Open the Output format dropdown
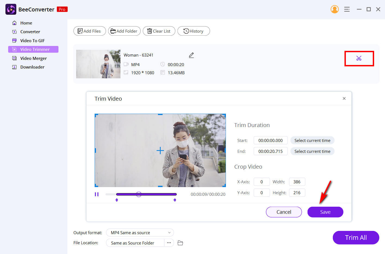Viewport: 385px width, 254px height. (x=139, y=233)
